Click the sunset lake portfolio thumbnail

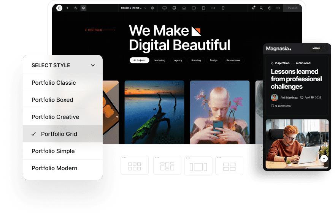(x=154, y=112)
